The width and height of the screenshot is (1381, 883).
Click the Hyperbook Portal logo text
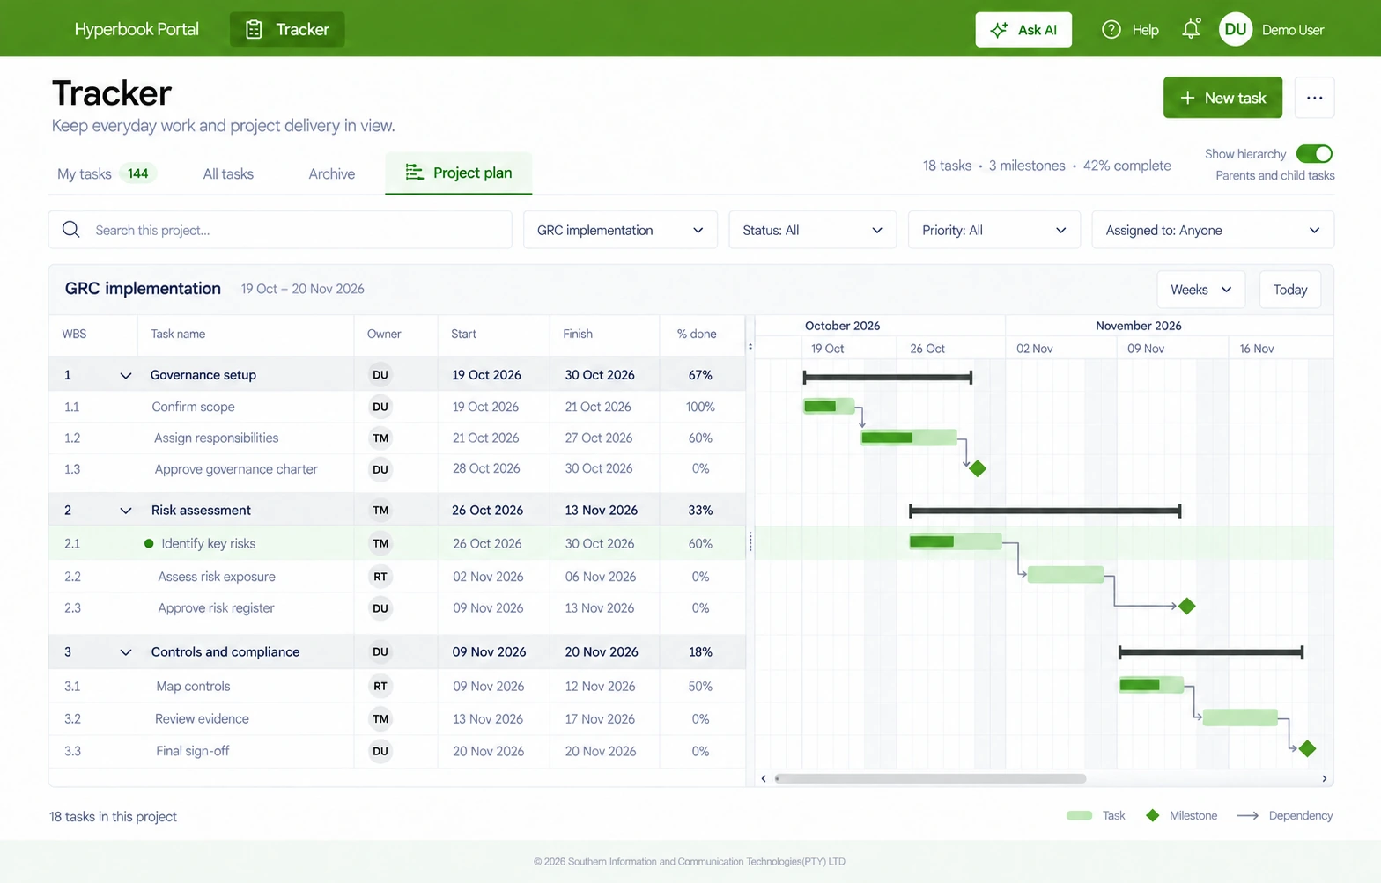[x=137, y=29]
